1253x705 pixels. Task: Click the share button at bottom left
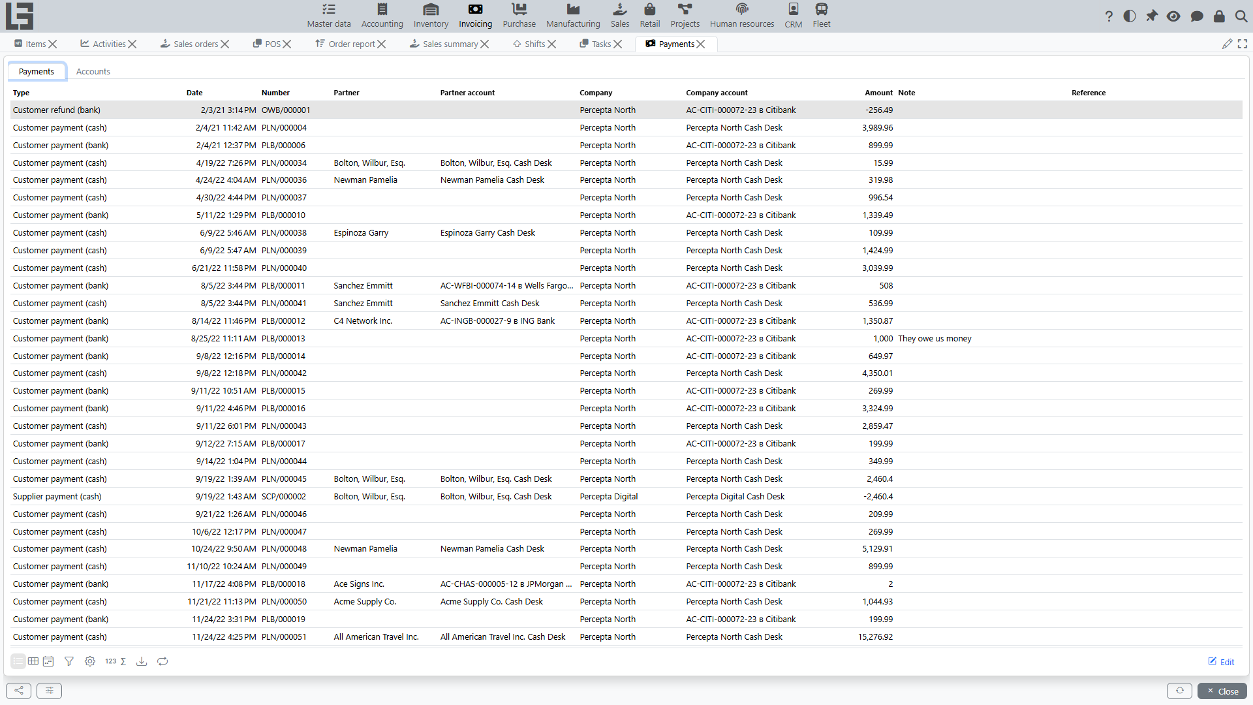[19, 691]
